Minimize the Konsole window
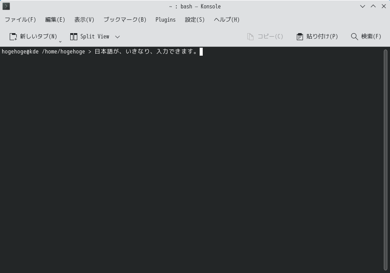Image resolution: width=390 pixels, height=273 pixels. tap(362, 6)
